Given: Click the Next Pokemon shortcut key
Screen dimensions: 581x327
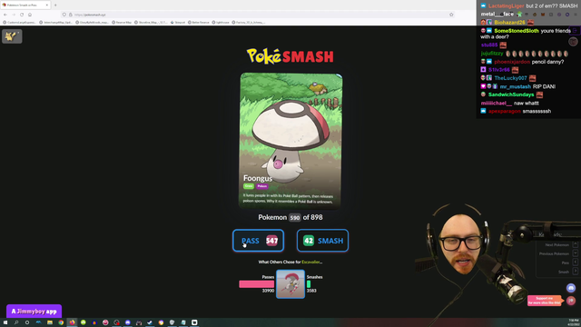Looking at the screenshot, I should pyautogui.click(x=575, y=244).
